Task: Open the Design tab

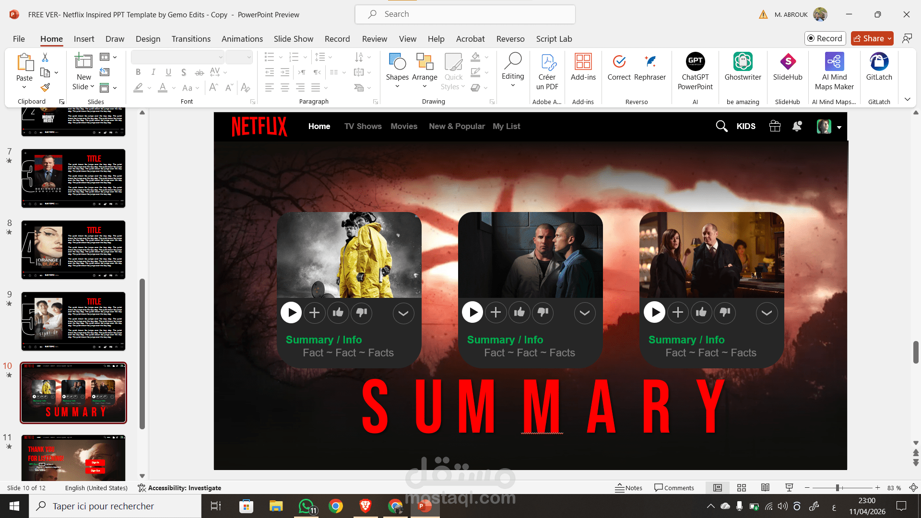Action: point(148,39)
